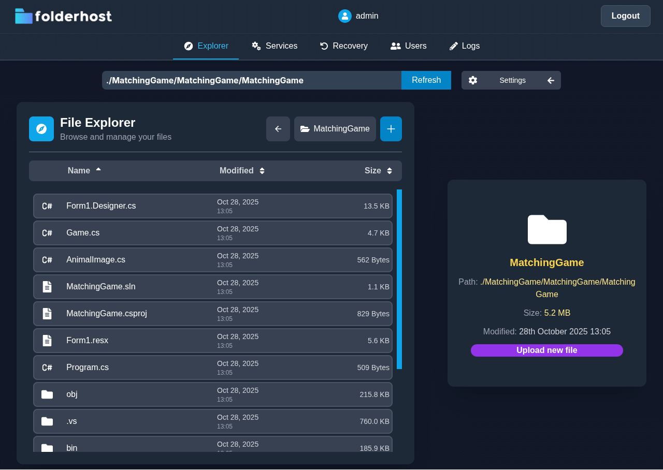Image resolution: width=663 pixels, height=470 pixels.
Task: Collapse the settings panel arrow
Action: tap(551, 80)
